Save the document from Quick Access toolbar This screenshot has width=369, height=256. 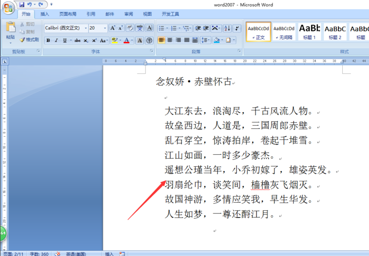(22, 4)
